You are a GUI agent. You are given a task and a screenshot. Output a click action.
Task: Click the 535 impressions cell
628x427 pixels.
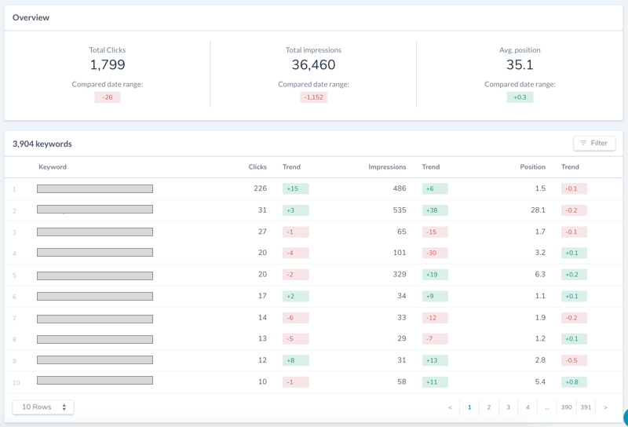(x=400, y=210)
